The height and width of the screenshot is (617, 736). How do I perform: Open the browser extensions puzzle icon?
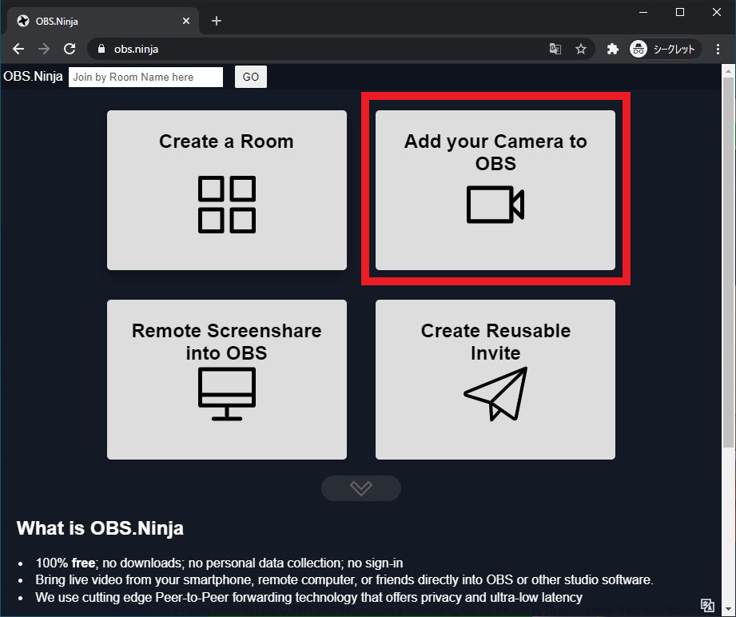pos(613,49)
